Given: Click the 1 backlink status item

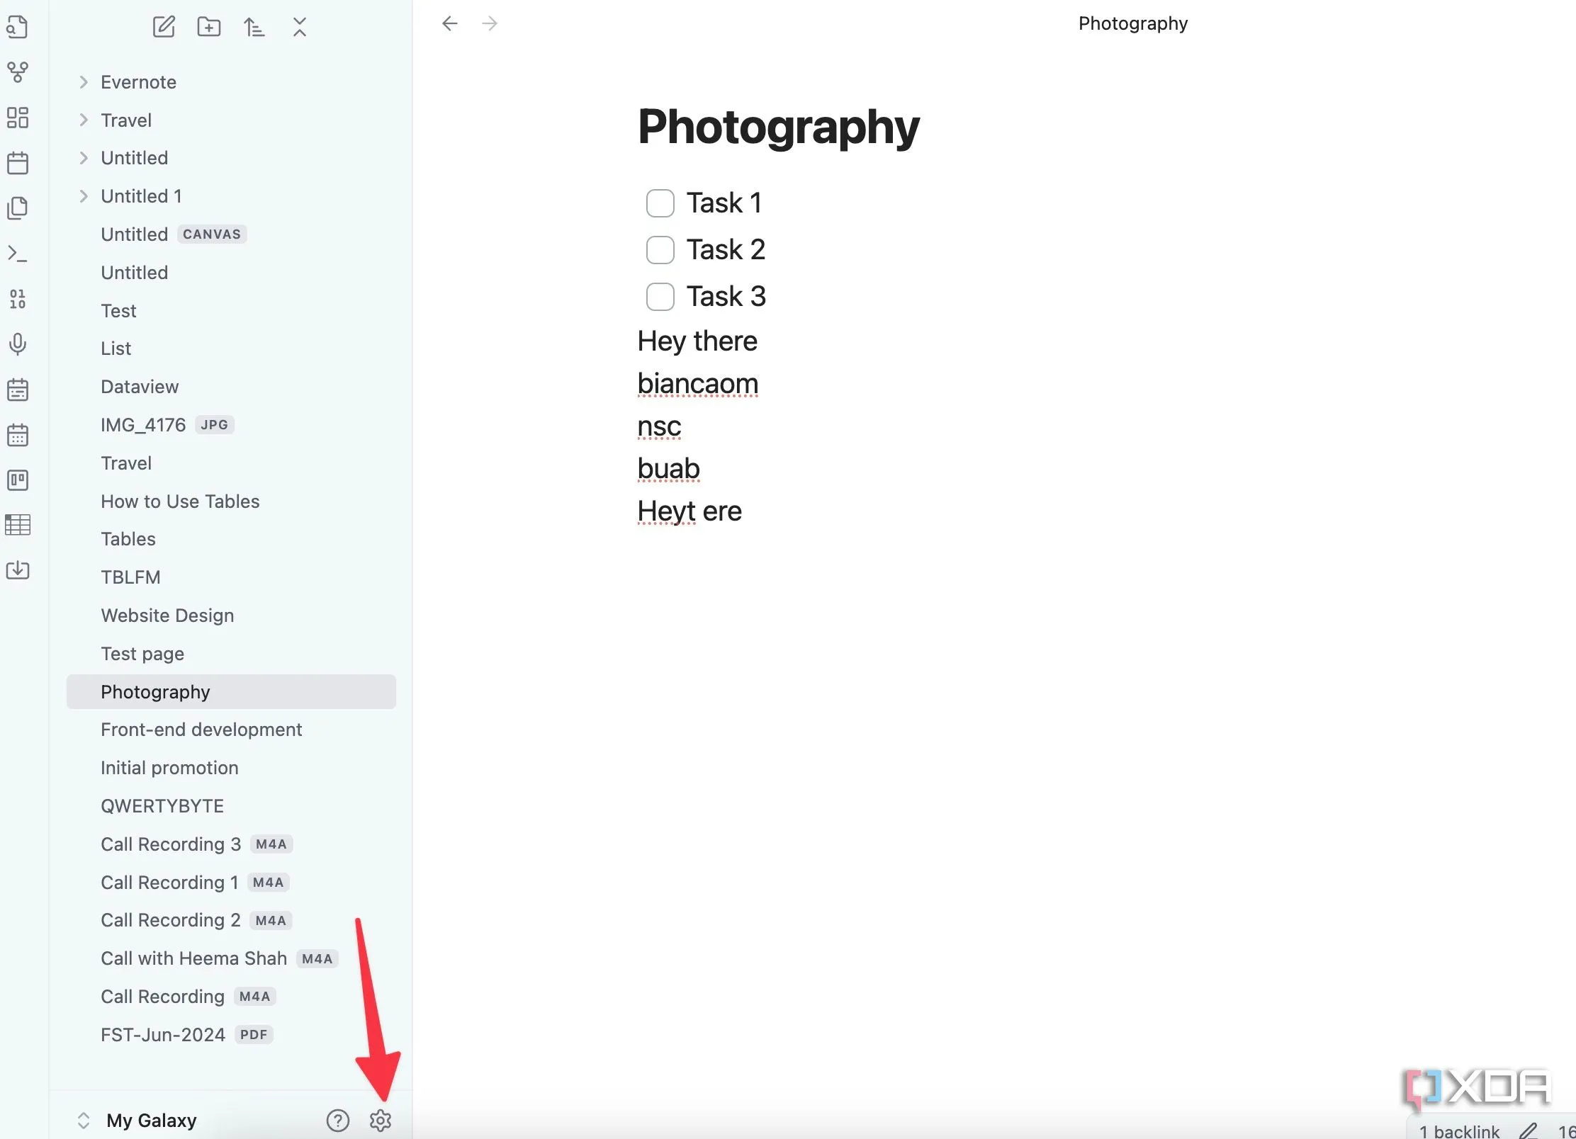Looking at the screenshot, I should pos(1458,1131).
